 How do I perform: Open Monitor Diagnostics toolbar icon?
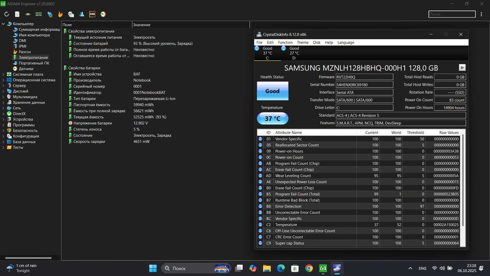pos(49,14)
